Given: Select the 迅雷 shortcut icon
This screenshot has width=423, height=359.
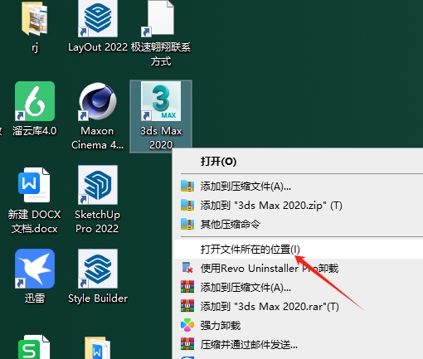Looking at the screenshot, I should coord(35,269).
